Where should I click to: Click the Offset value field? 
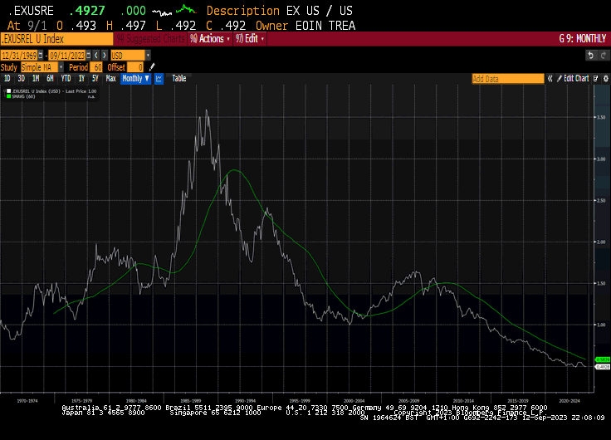[135, 67]
